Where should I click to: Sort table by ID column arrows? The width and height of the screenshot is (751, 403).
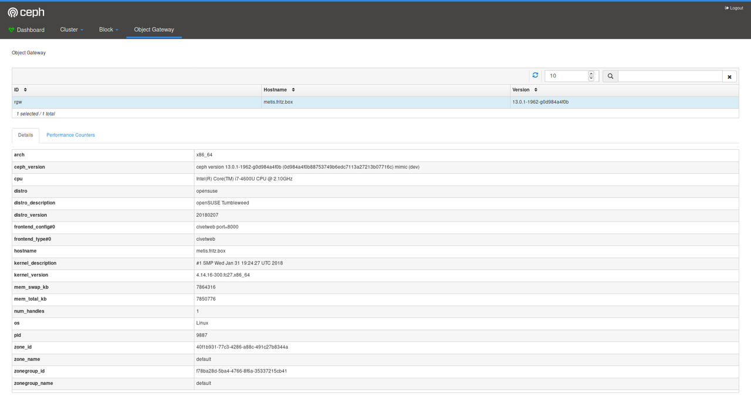(x=25, y=90)
